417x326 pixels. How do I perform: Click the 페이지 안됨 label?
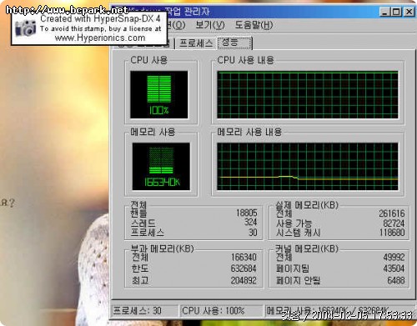(298, 280)
